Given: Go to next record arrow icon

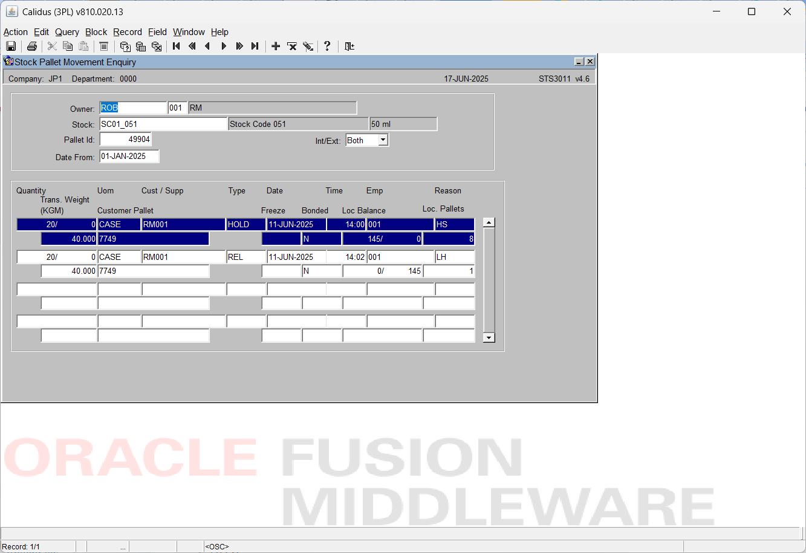Looking at the screenshot, I should 224,46.
